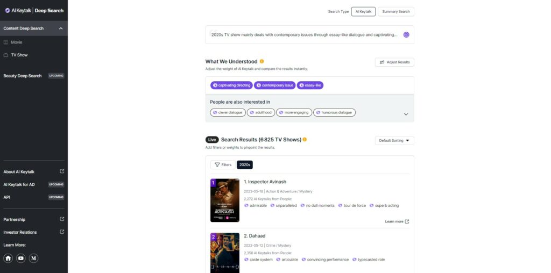This screenshot has height=273, width=551.
Task: Open the Default Sorting dropdown
Action: coord(394,140)
